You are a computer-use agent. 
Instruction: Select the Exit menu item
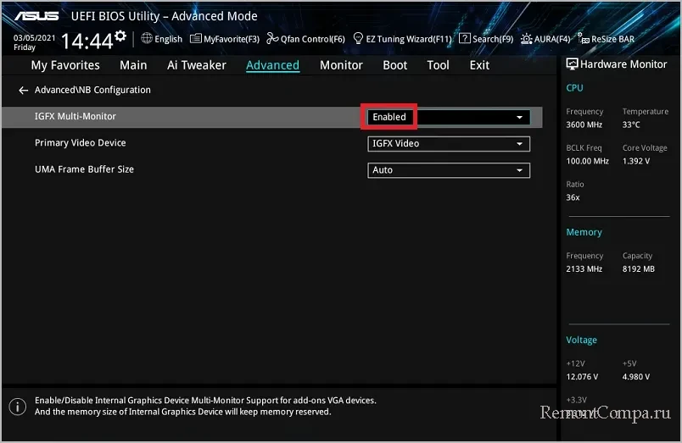coord(479,65)
